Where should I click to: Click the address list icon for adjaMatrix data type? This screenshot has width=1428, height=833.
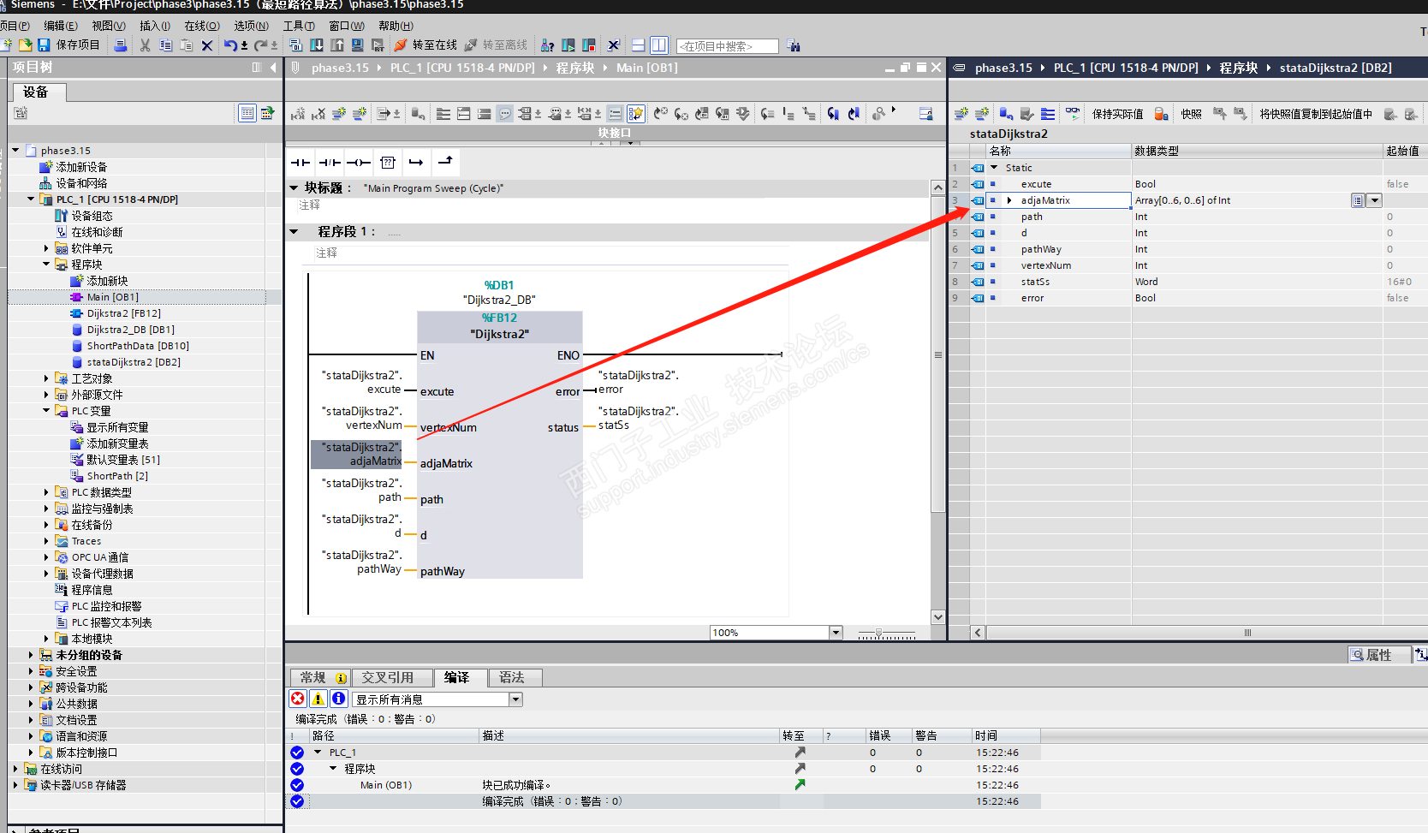click(1358, 200)
